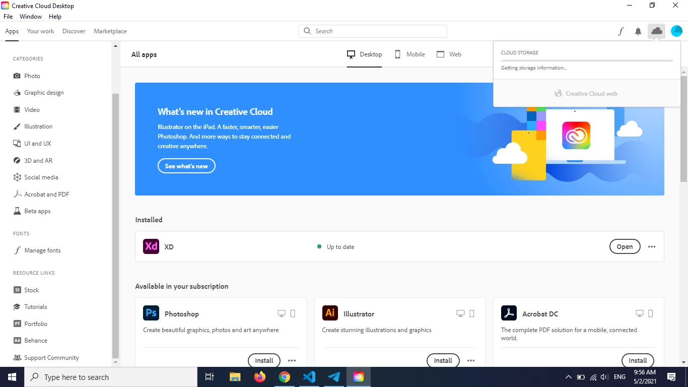Open Chrome from the taskbar
This screenshot has width=688, height=387.
[285, 377]
